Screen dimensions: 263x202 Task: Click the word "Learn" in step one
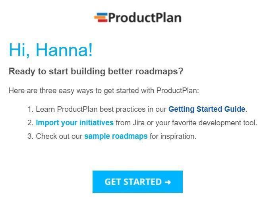[45, 109]
